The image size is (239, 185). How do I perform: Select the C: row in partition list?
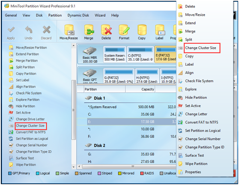(126, 114)
